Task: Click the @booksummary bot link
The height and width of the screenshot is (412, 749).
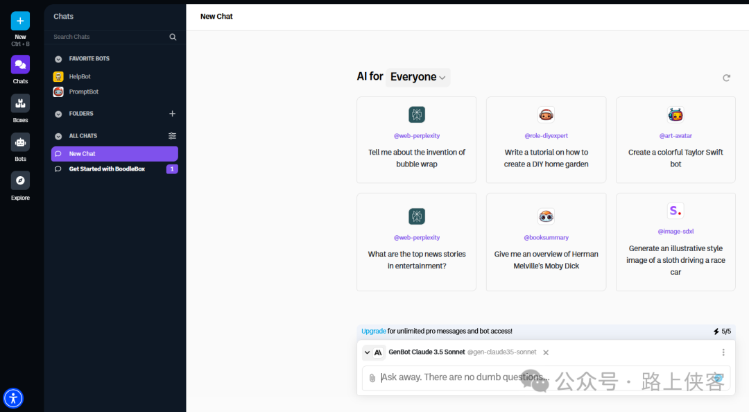Action: click(546, 237)
